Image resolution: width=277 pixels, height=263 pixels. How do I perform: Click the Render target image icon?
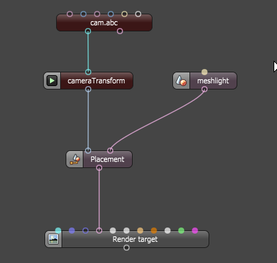[53, 239]
